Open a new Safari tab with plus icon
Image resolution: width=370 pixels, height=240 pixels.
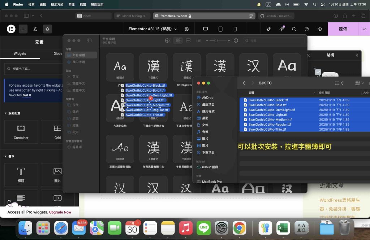pyautogui.click(x=354, y=16)
